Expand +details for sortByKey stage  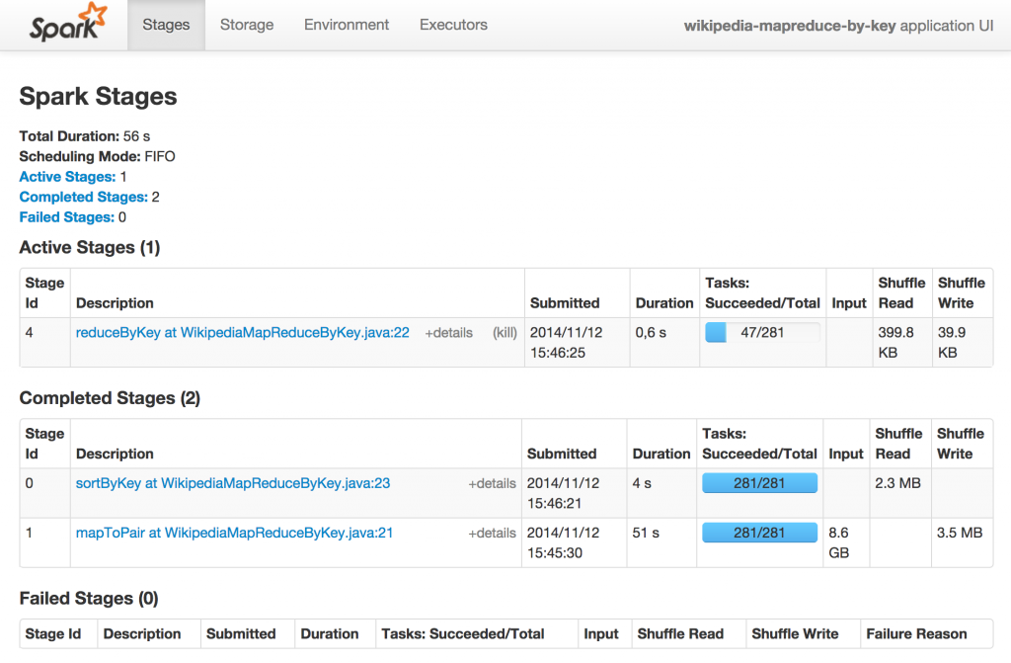(492, 483)
